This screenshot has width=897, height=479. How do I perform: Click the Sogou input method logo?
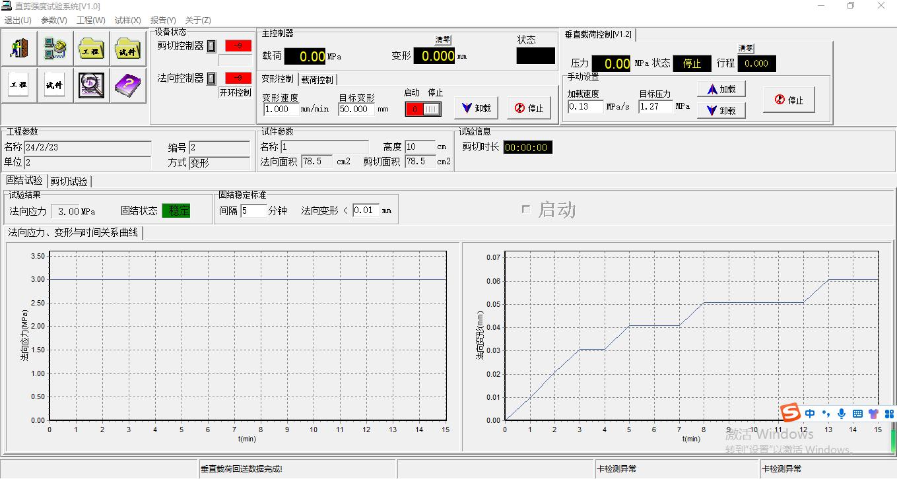click(x=790, y=413)
